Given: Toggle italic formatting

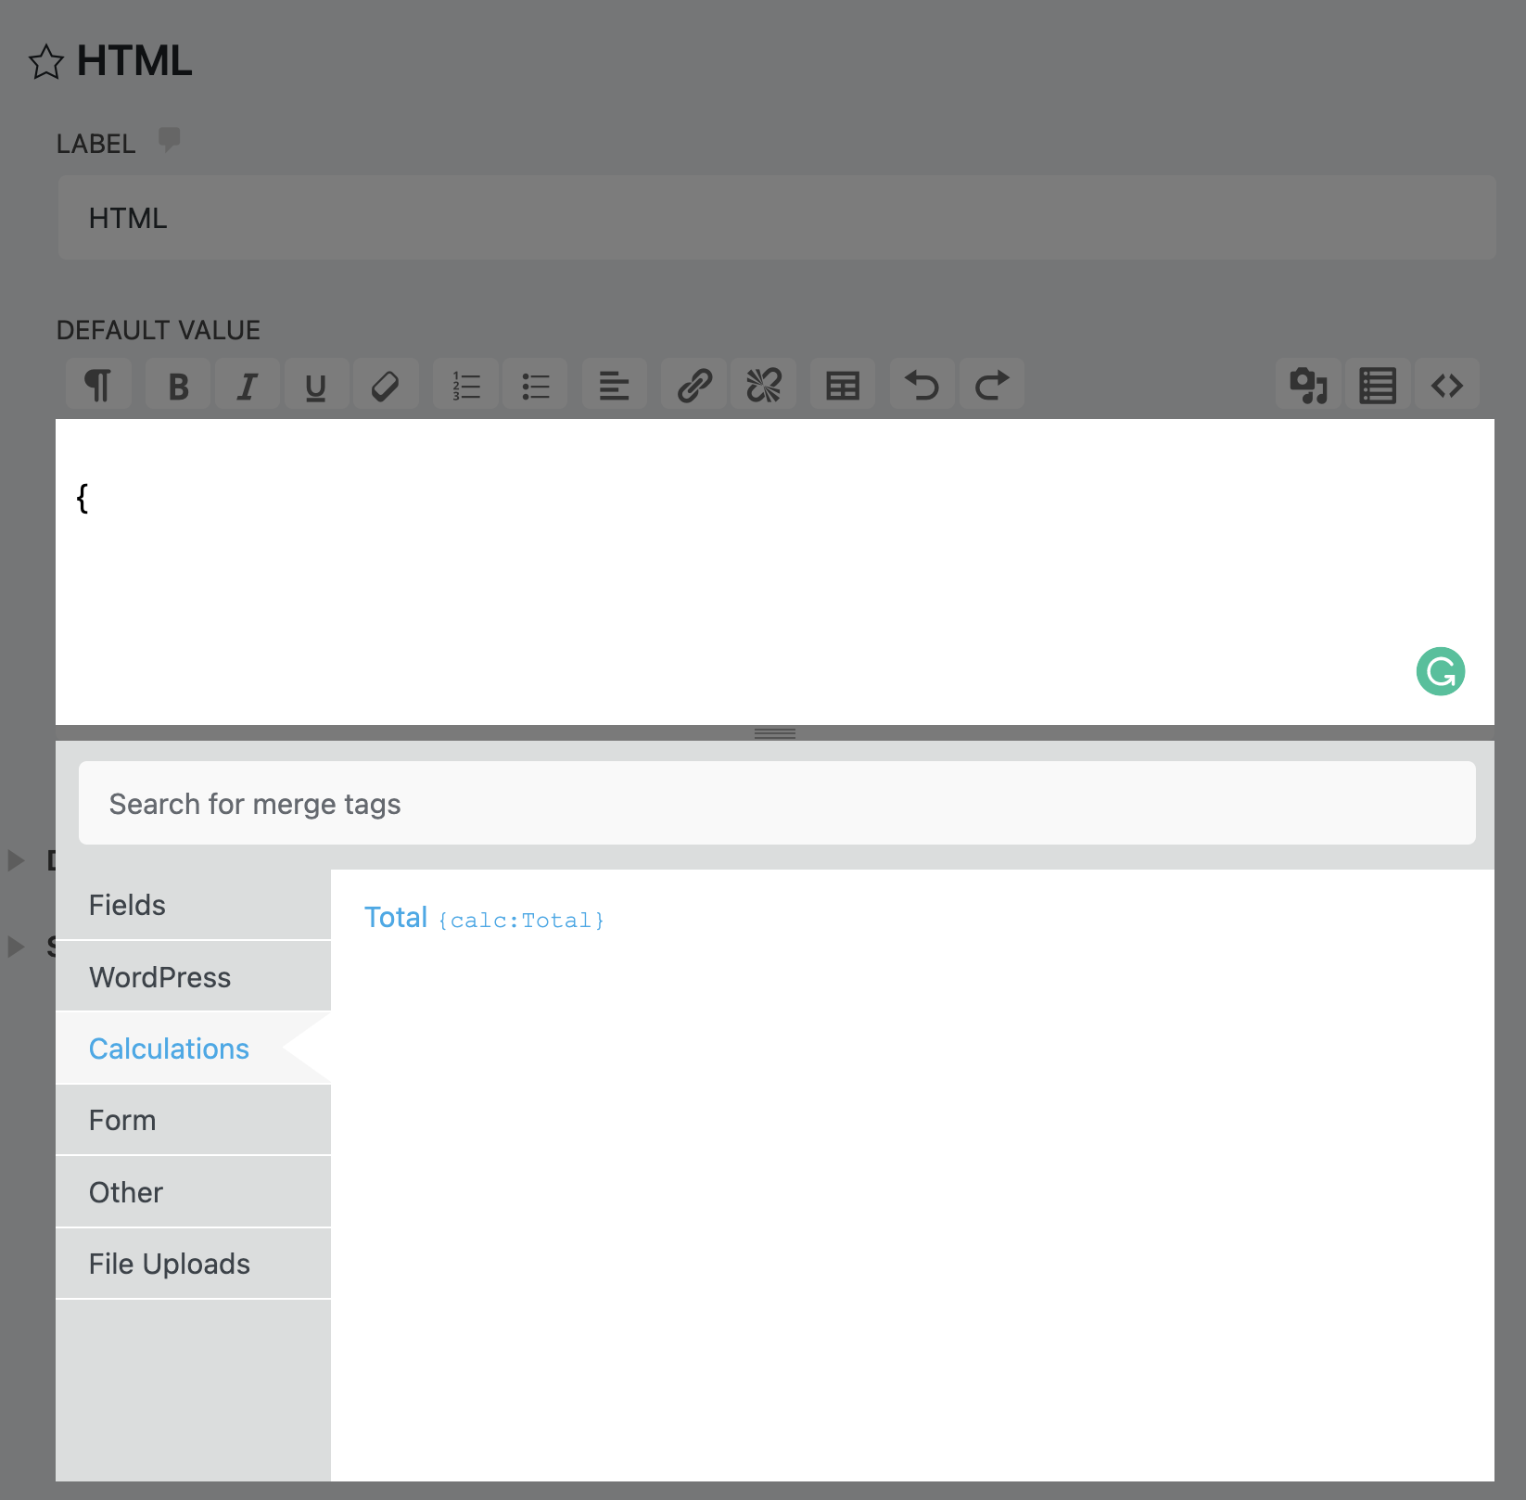Looking at the screenshot, I should tap(247, 384).
